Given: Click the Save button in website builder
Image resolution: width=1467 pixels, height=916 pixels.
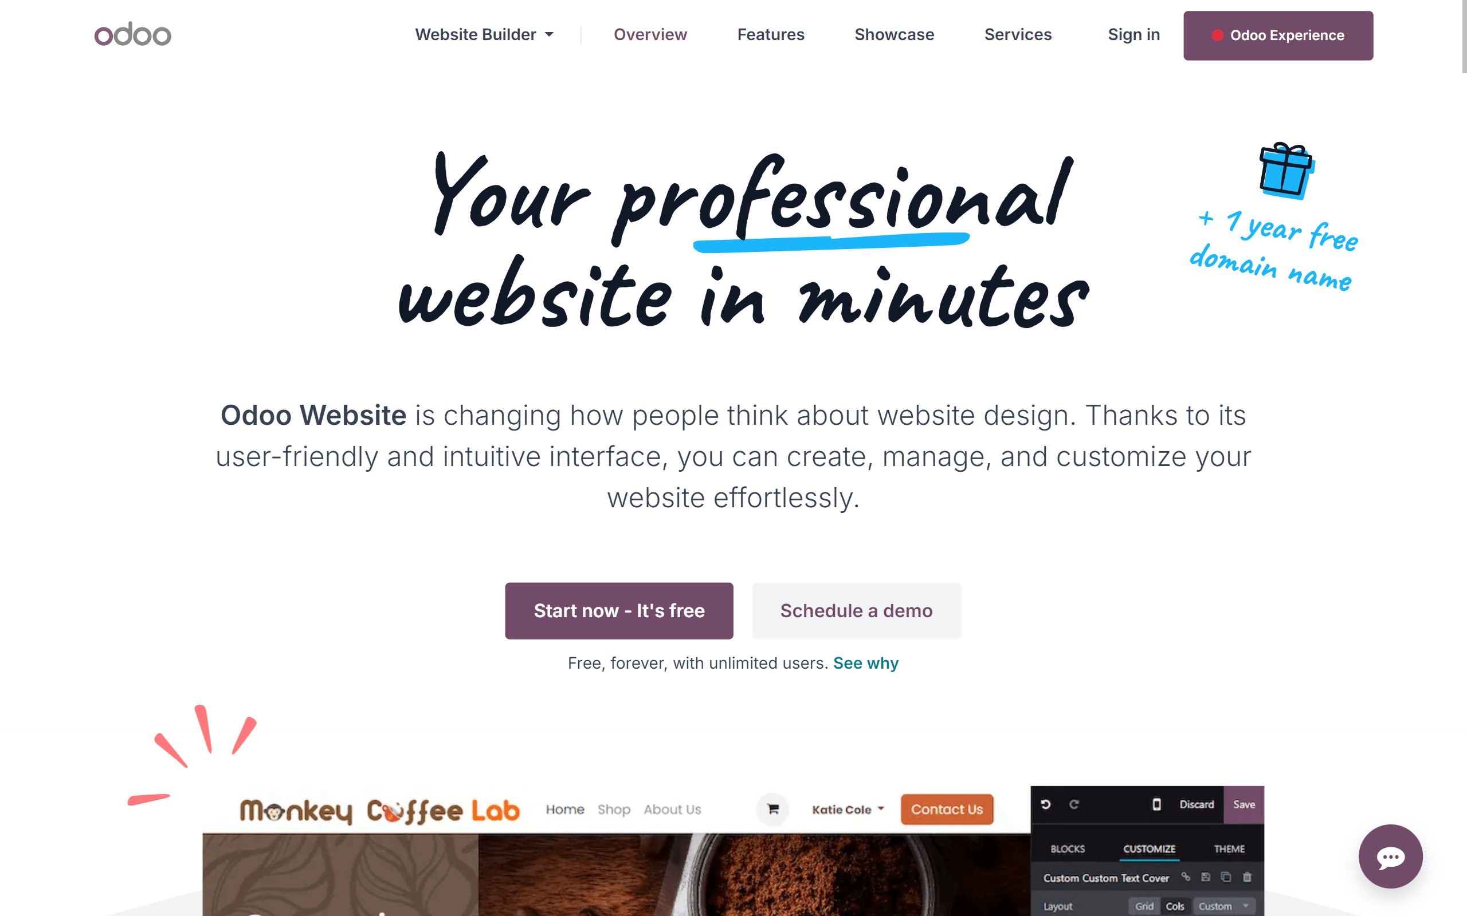Looking at the screenshot, I should point(1245,805).
